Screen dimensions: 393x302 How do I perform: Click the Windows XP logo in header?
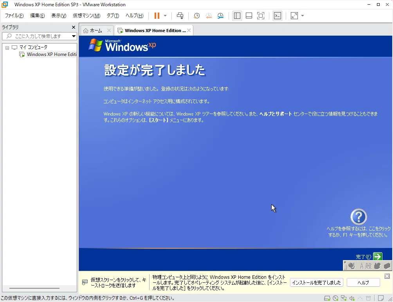click(122, 45)
